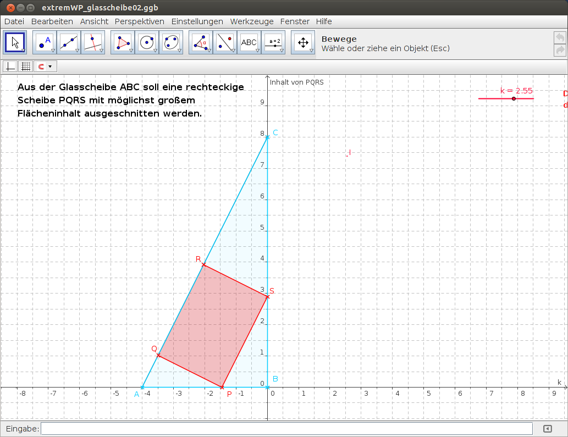Image resolution: width=568 pixels, height=437 pixels.
Task: Select the Circle with center tool
Action: (x=147, y=42)
